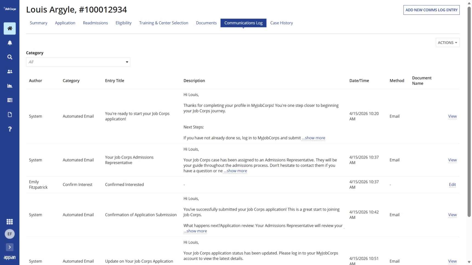Click the Author column header
The width and height of the screenshot is (472, 265).
[35, 80]
